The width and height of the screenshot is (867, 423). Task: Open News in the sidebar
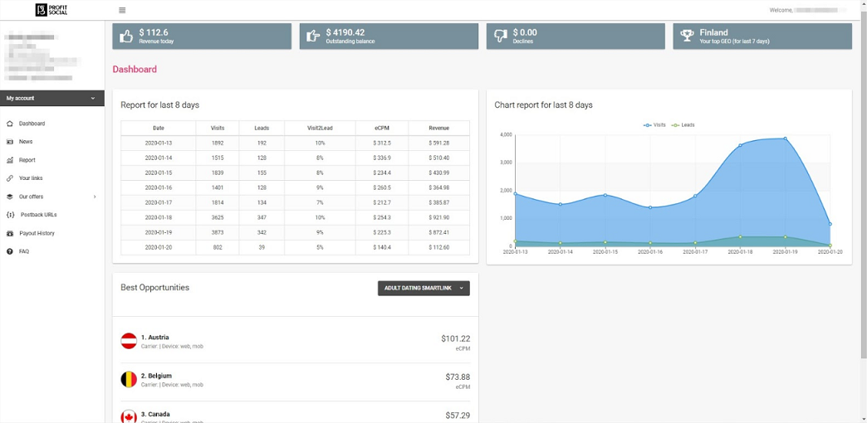click(x=26, y=142)
